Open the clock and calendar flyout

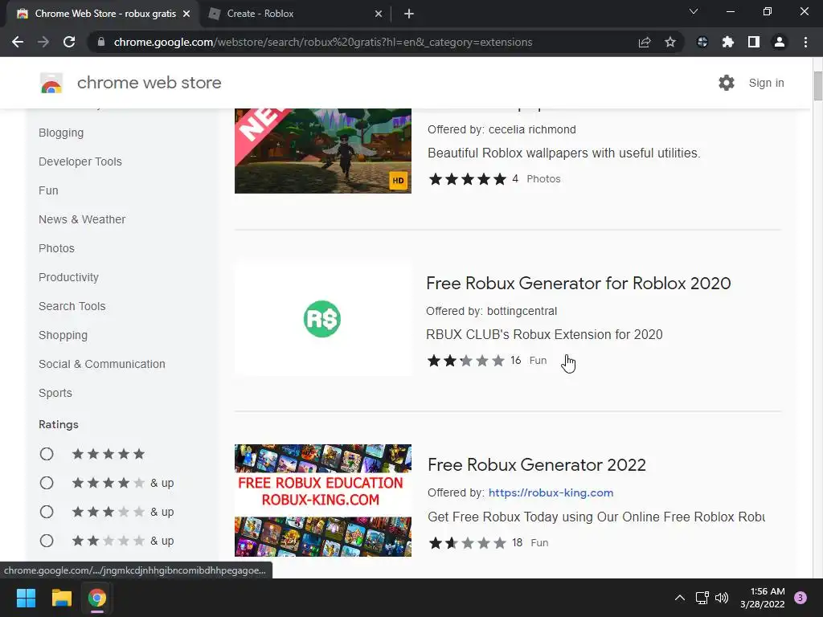click(x=763, y=598)
